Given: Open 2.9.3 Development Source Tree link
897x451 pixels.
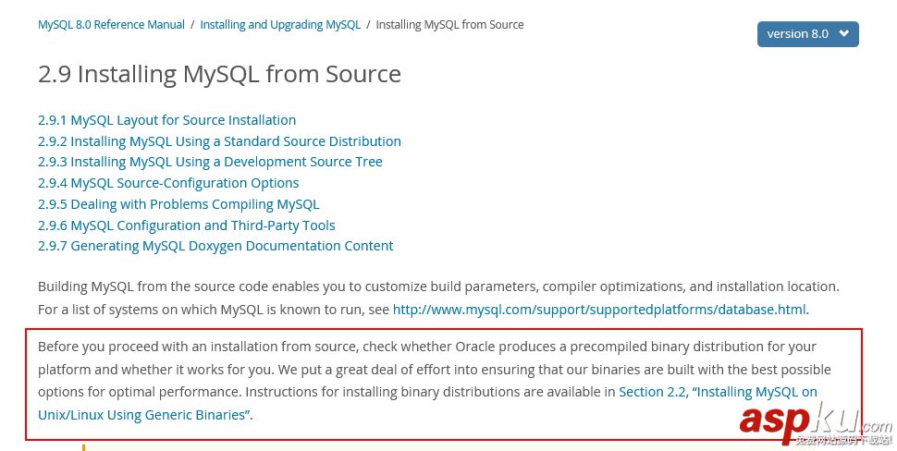Looking at the screenshot, I should (x=210, y=162).
